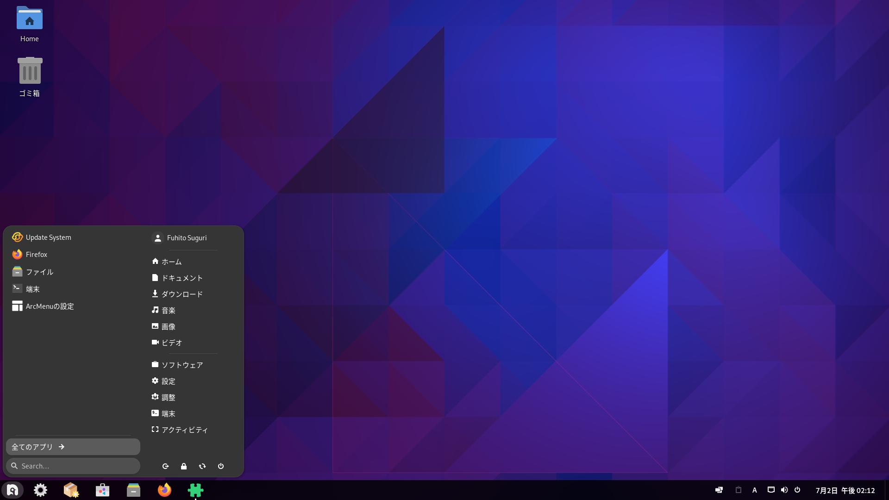Select the ゴミ箱 trash desktop icon
The width and height of the screenshot is (889, 500).
30,76
